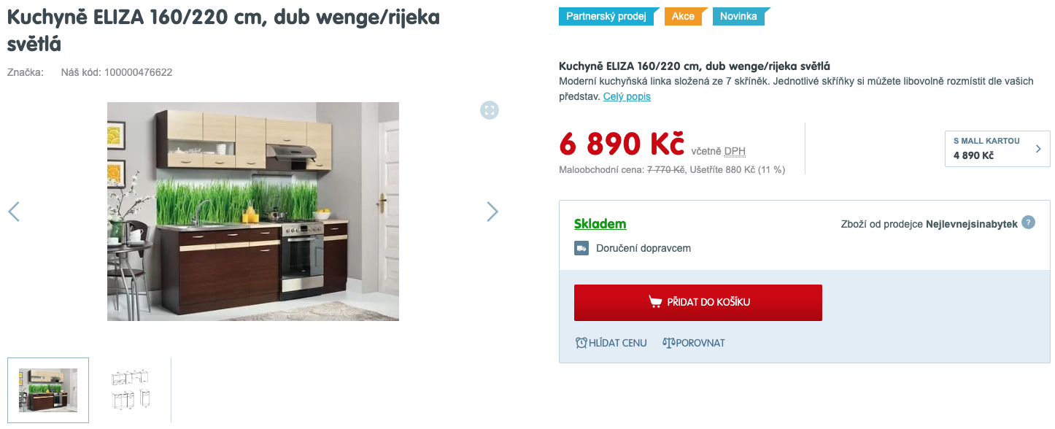The width and height of the screenshot is (1055, 429).
Task: Select the Akce tag
Action: tap(684, 16)
